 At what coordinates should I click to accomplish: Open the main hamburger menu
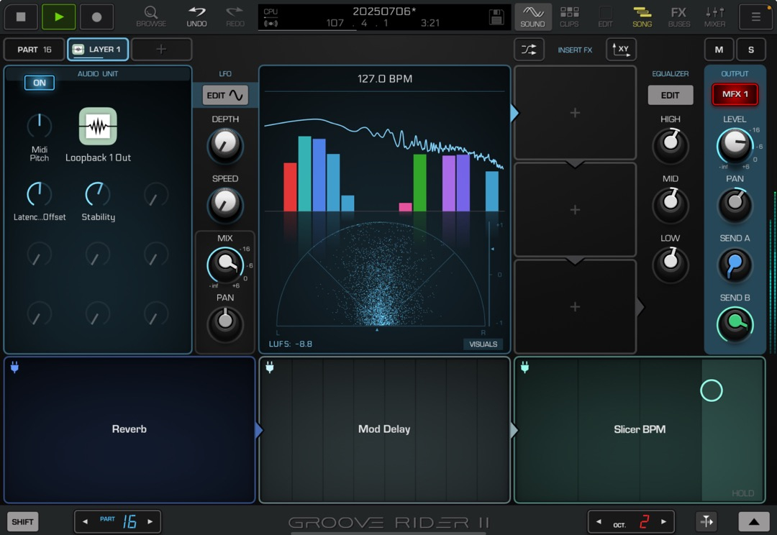pos(755,17)
